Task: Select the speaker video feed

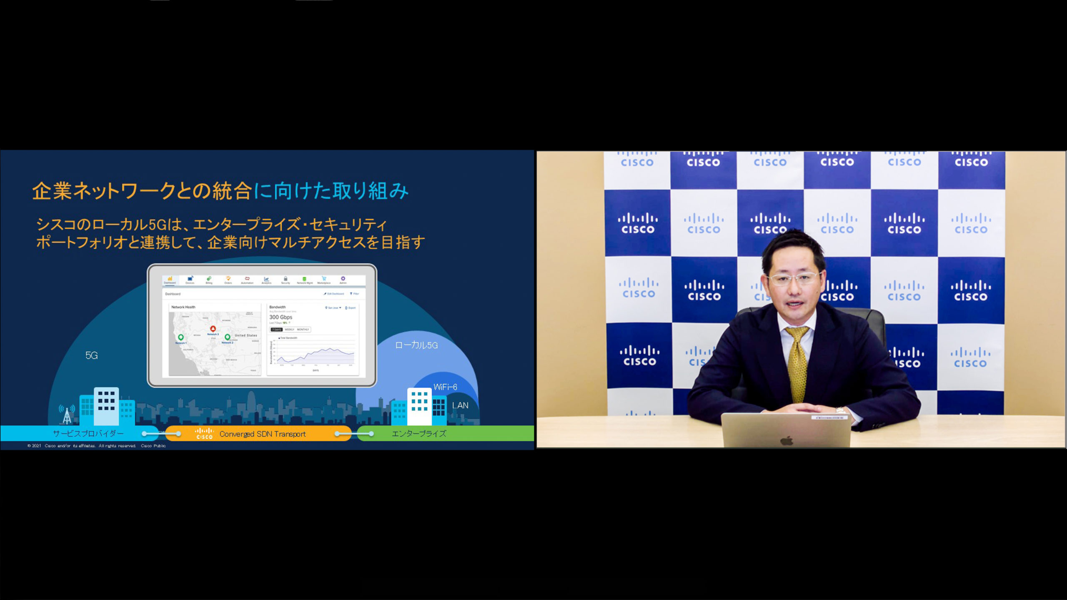Action: 801,300
